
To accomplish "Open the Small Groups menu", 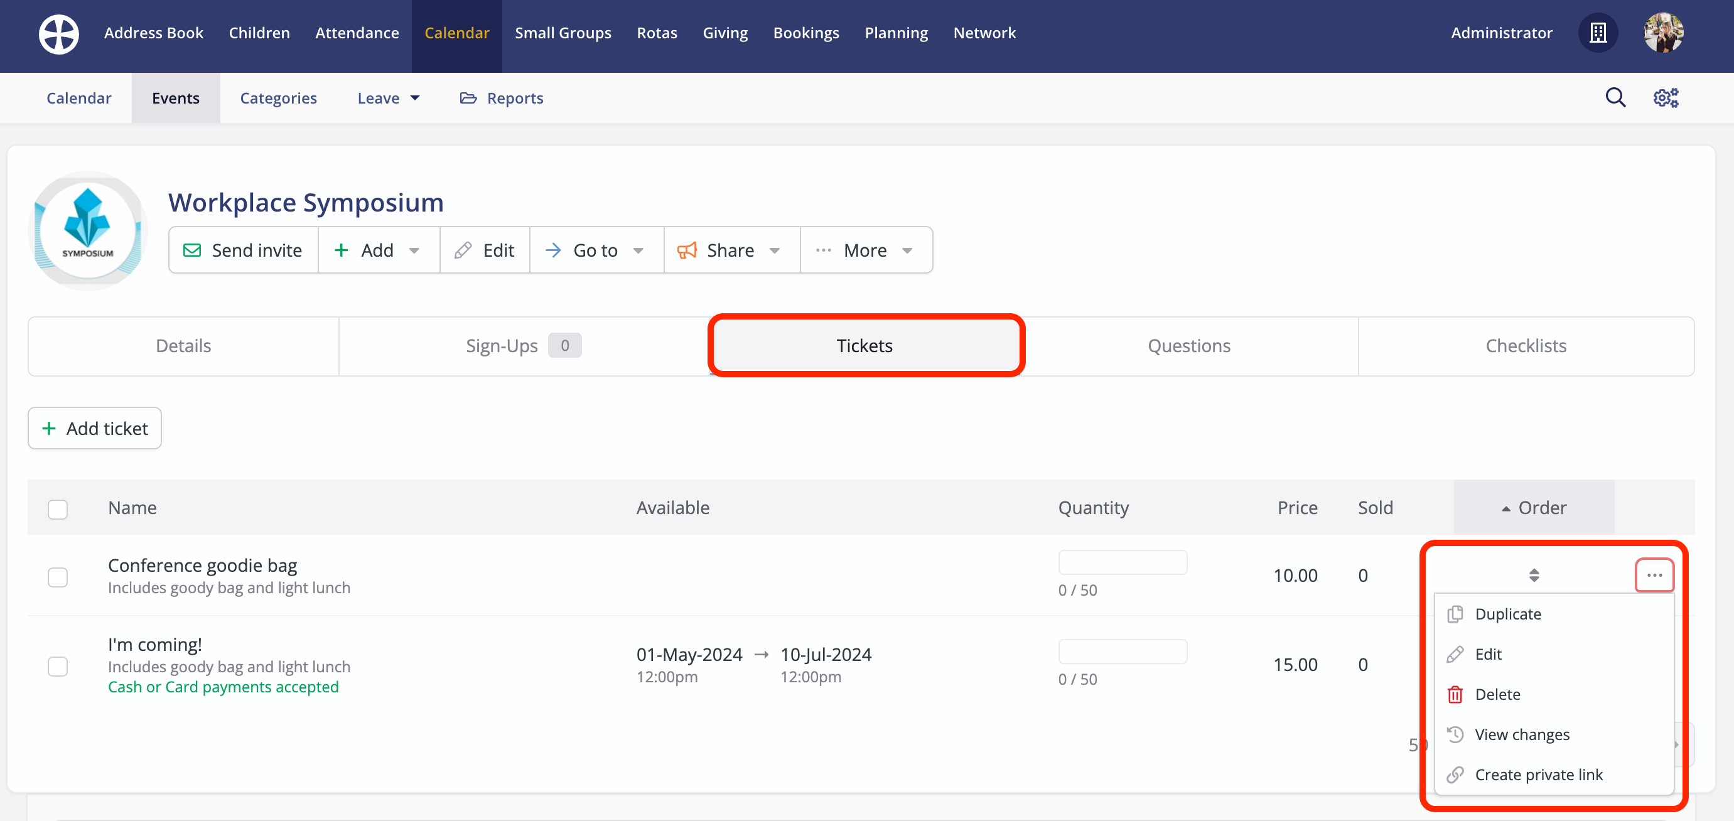I will point(563,32).
